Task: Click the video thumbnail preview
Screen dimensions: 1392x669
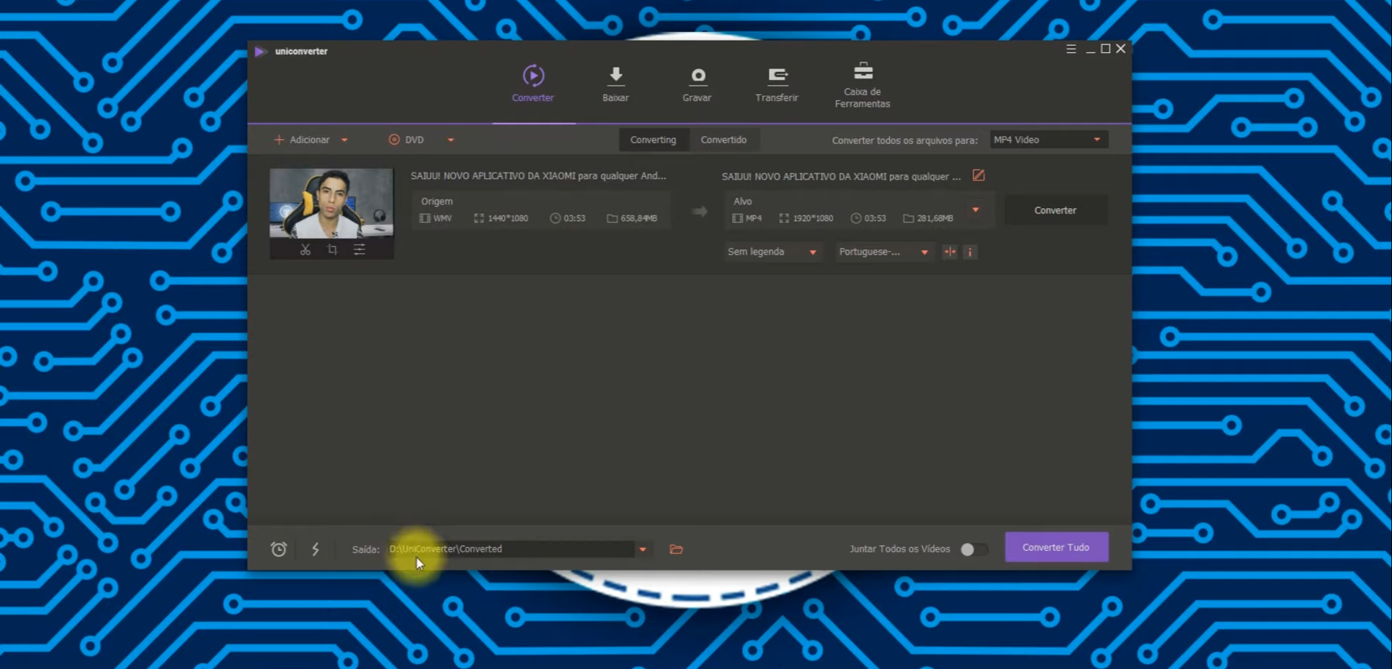Action: click(x=331, y=203)
